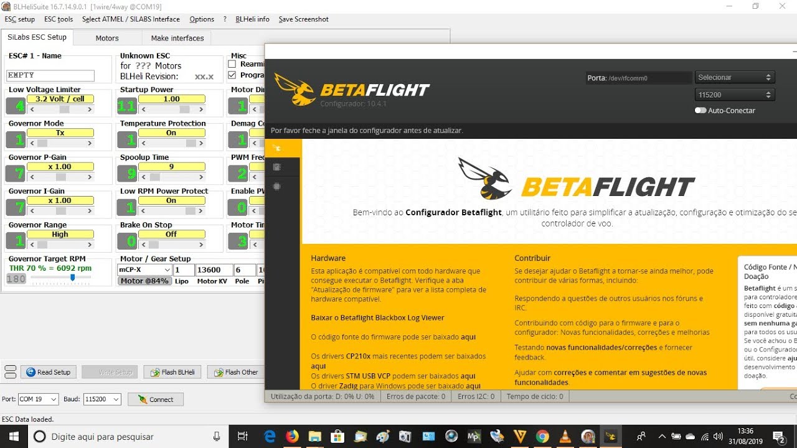Screen dimensions: 797x448
Task: Open the BLHeli info menu
Action: coord(252,19)
